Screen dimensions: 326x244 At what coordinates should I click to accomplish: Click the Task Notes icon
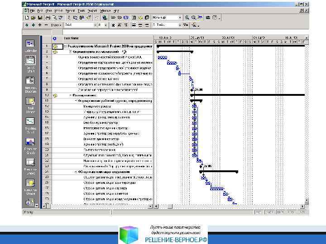pyautogui.click(x=140, y=18)
